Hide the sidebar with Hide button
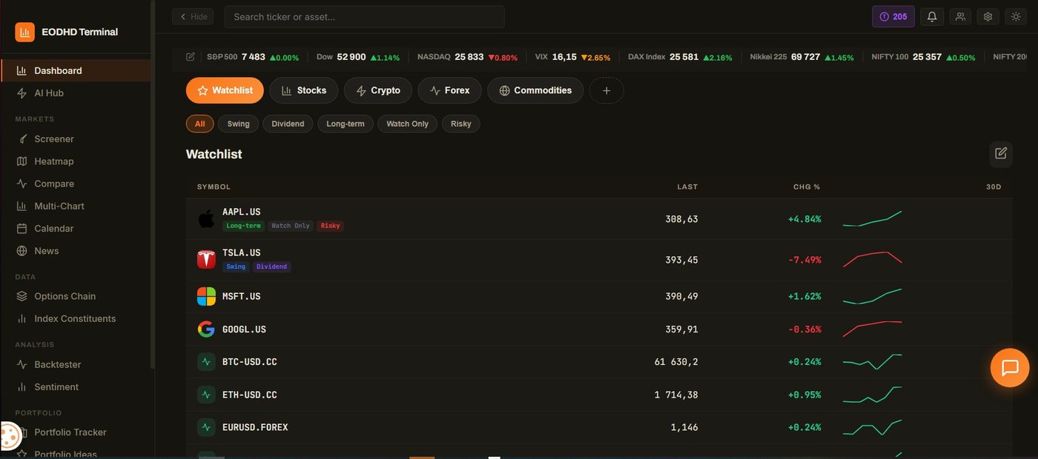Screen dimensions: 1038x459 point(193,16)
